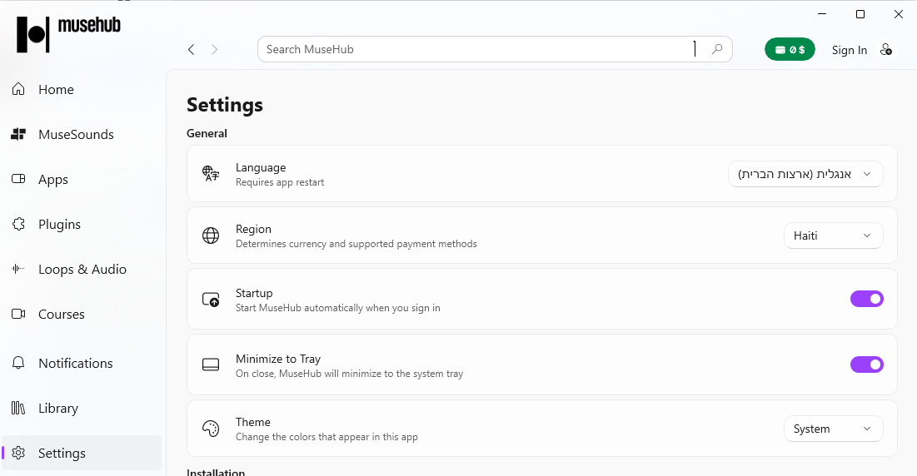
Task: Click the Library books icon
Action: click(18, 408)
